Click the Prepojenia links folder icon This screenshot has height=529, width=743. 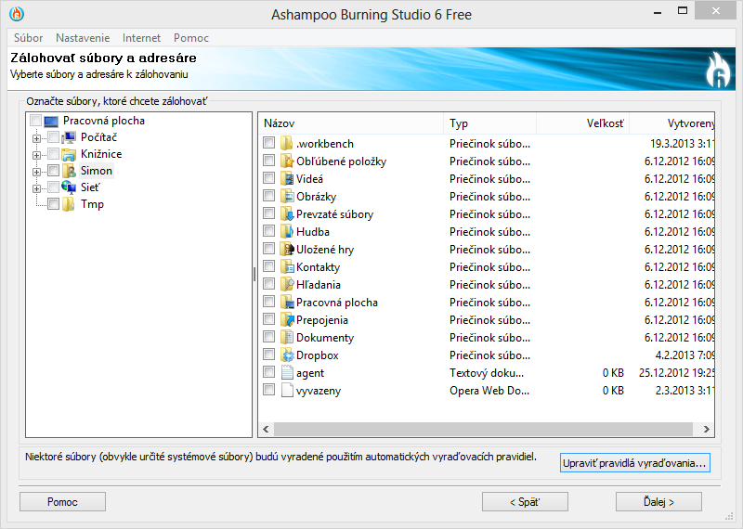point(287,319)
